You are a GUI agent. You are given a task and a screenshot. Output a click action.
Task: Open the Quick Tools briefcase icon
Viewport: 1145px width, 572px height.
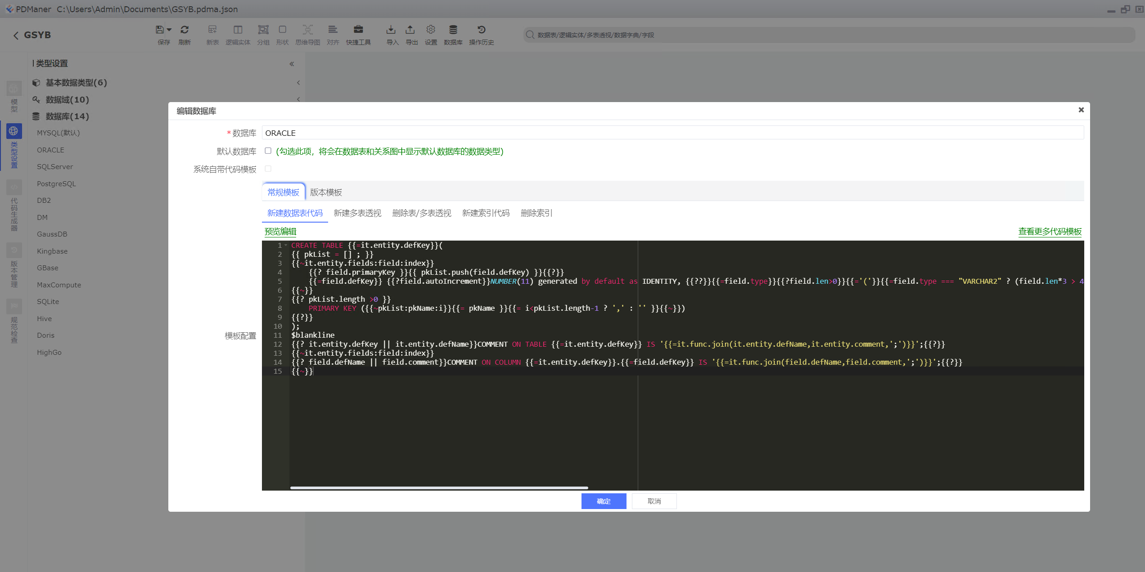tap(358, 30)
